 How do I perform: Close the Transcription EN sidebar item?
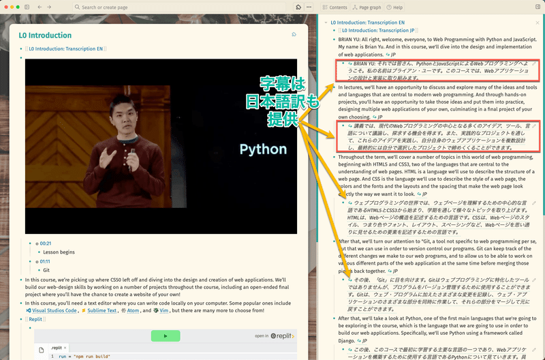538,22
